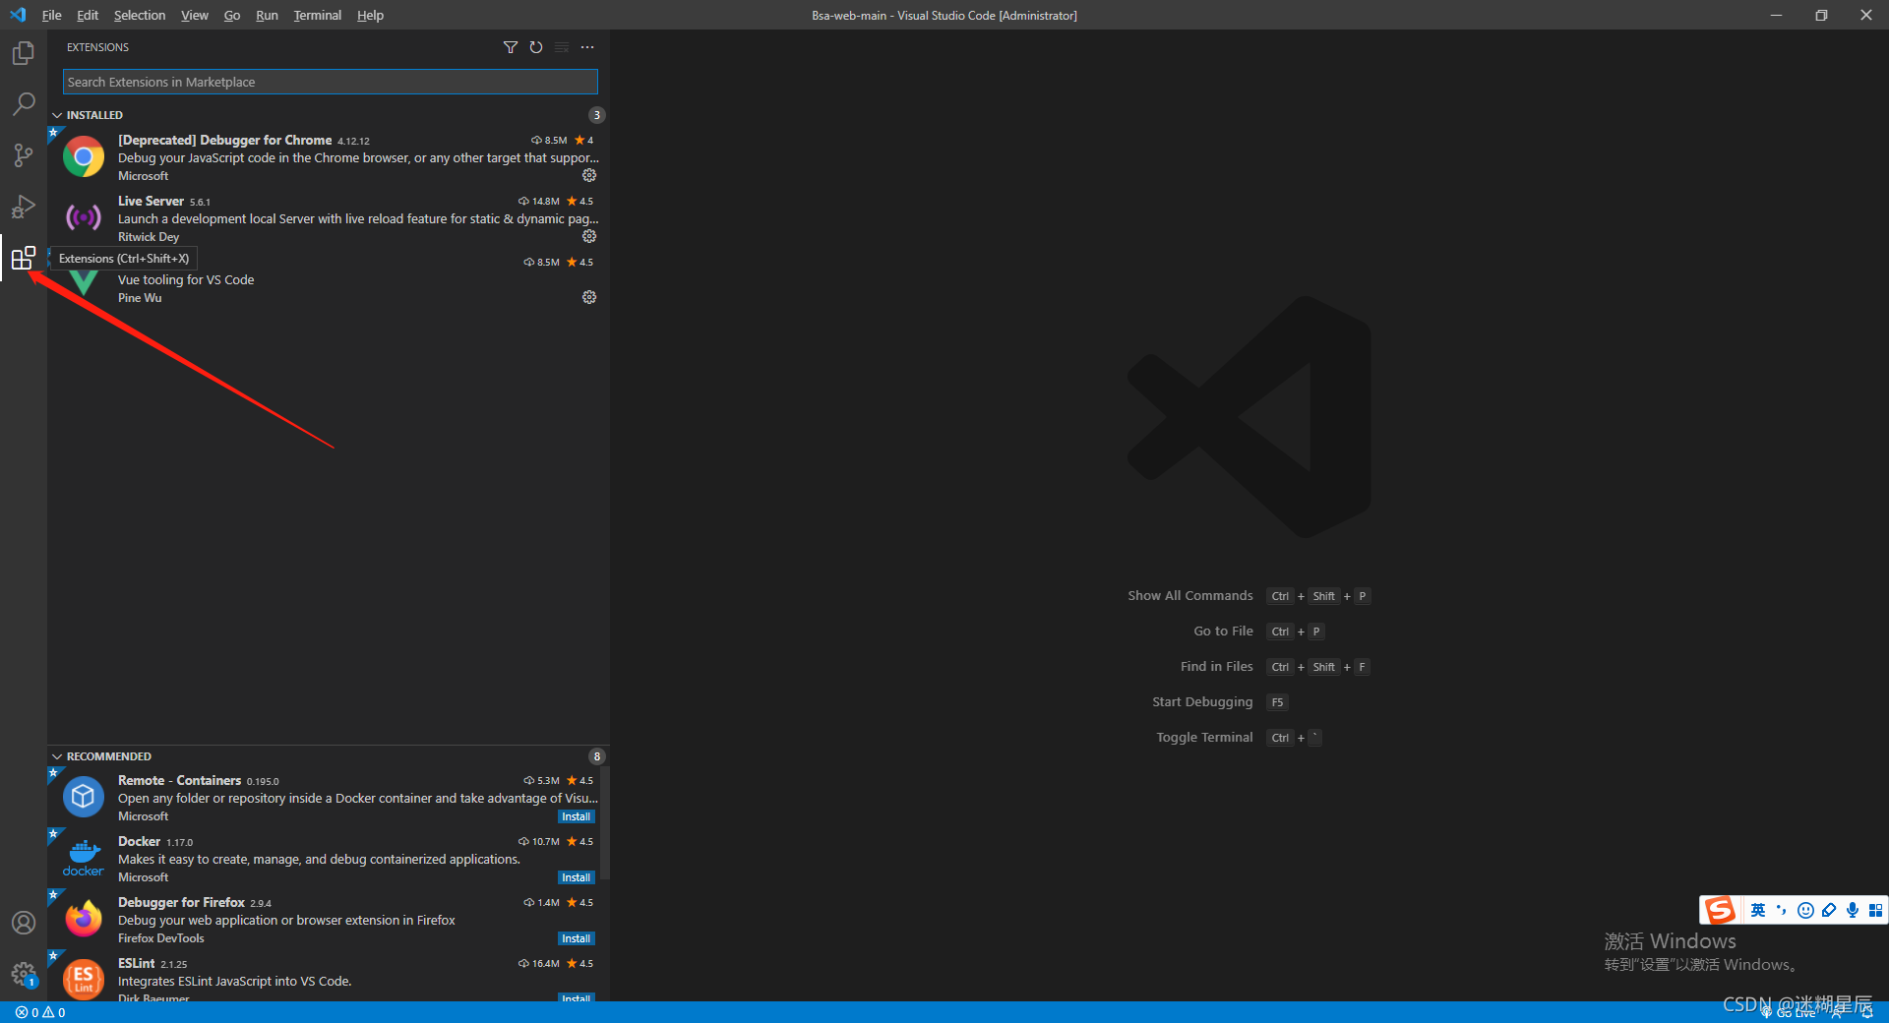This screenshot has height=1023, width=1889.
Task: Open the Go menu
Action: tap(232, 15)
